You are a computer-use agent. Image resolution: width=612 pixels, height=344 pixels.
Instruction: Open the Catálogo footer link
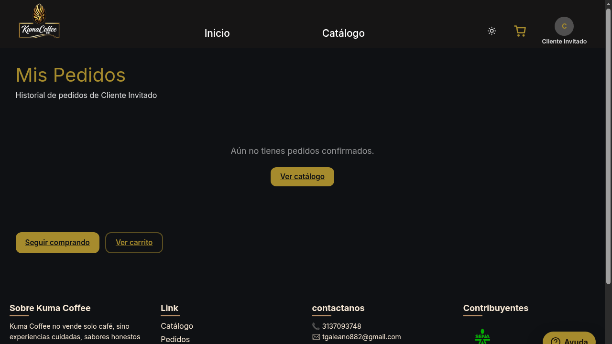177,326
